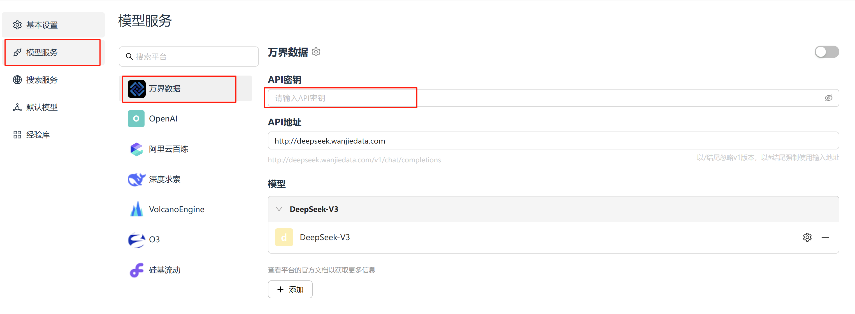The height and width of the screenshot is (314, 855).
Task: Open 基本设置 in the sidebar
Action: coord(53,25)
